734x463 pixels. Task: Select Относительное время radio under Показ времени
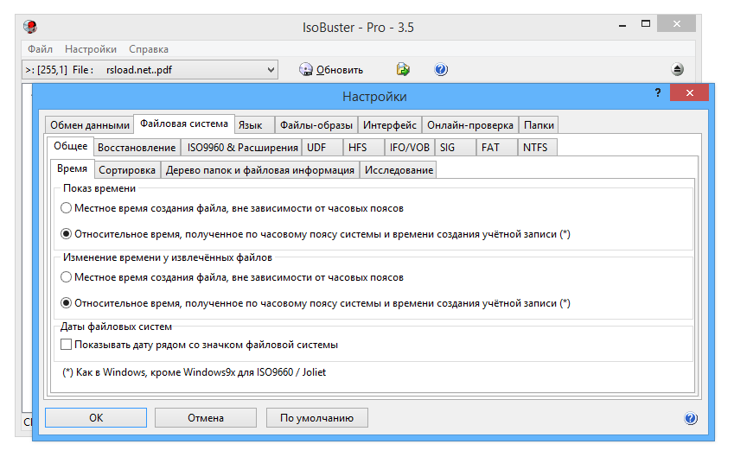tap(66, 234)
